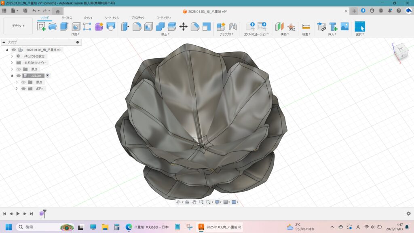Screen dimensions: 414x233
Task: Open the デザイン workspace dropdown
Action: [18, 26]
